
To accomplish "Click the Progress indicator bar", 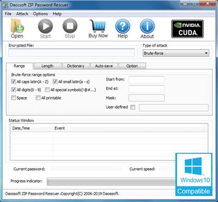I will tap(111, 181).
